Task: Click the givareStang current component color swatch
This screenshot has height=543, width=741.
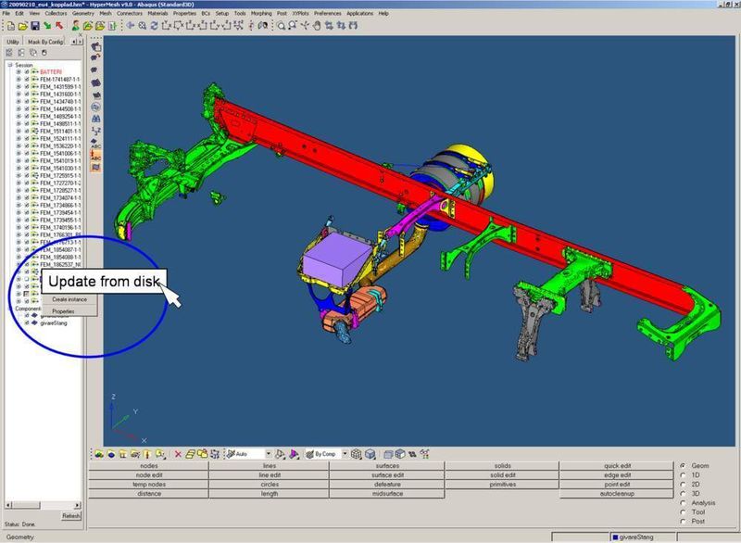Action: [x=614, y=537]
